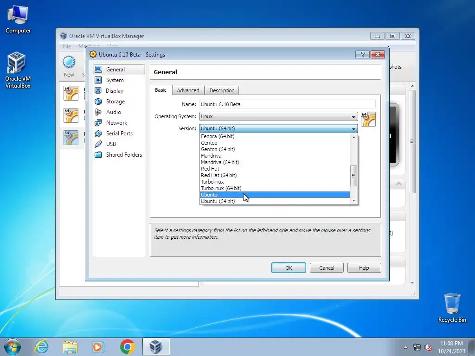Open Windows Explorer from the taskbar
Viewport: 475px width, 356px height.
(x=70, y=347)
